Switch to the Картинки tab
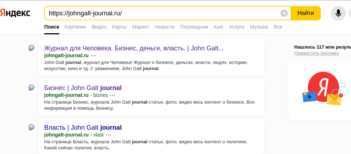The height and width of the screenshot is (154, 351). point(75,27)
